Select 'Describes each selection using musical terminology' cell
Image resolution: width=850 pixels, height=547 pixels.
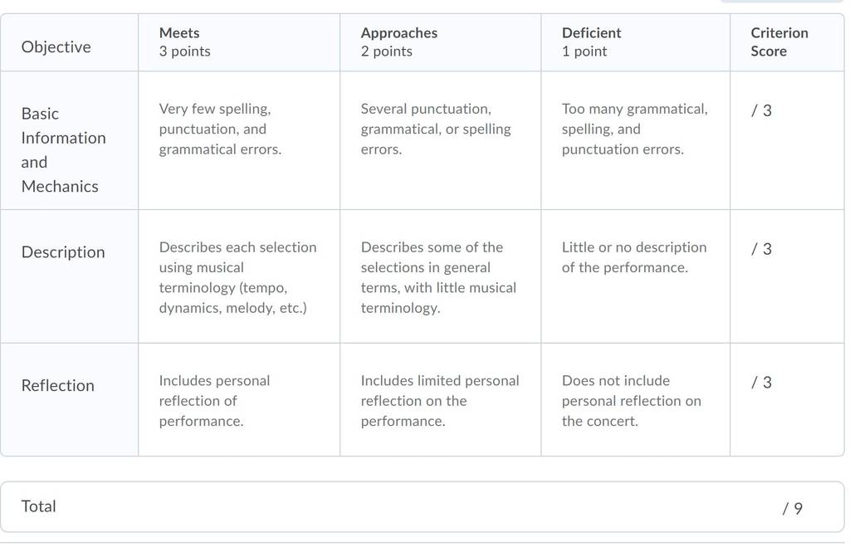coord(239,276)
